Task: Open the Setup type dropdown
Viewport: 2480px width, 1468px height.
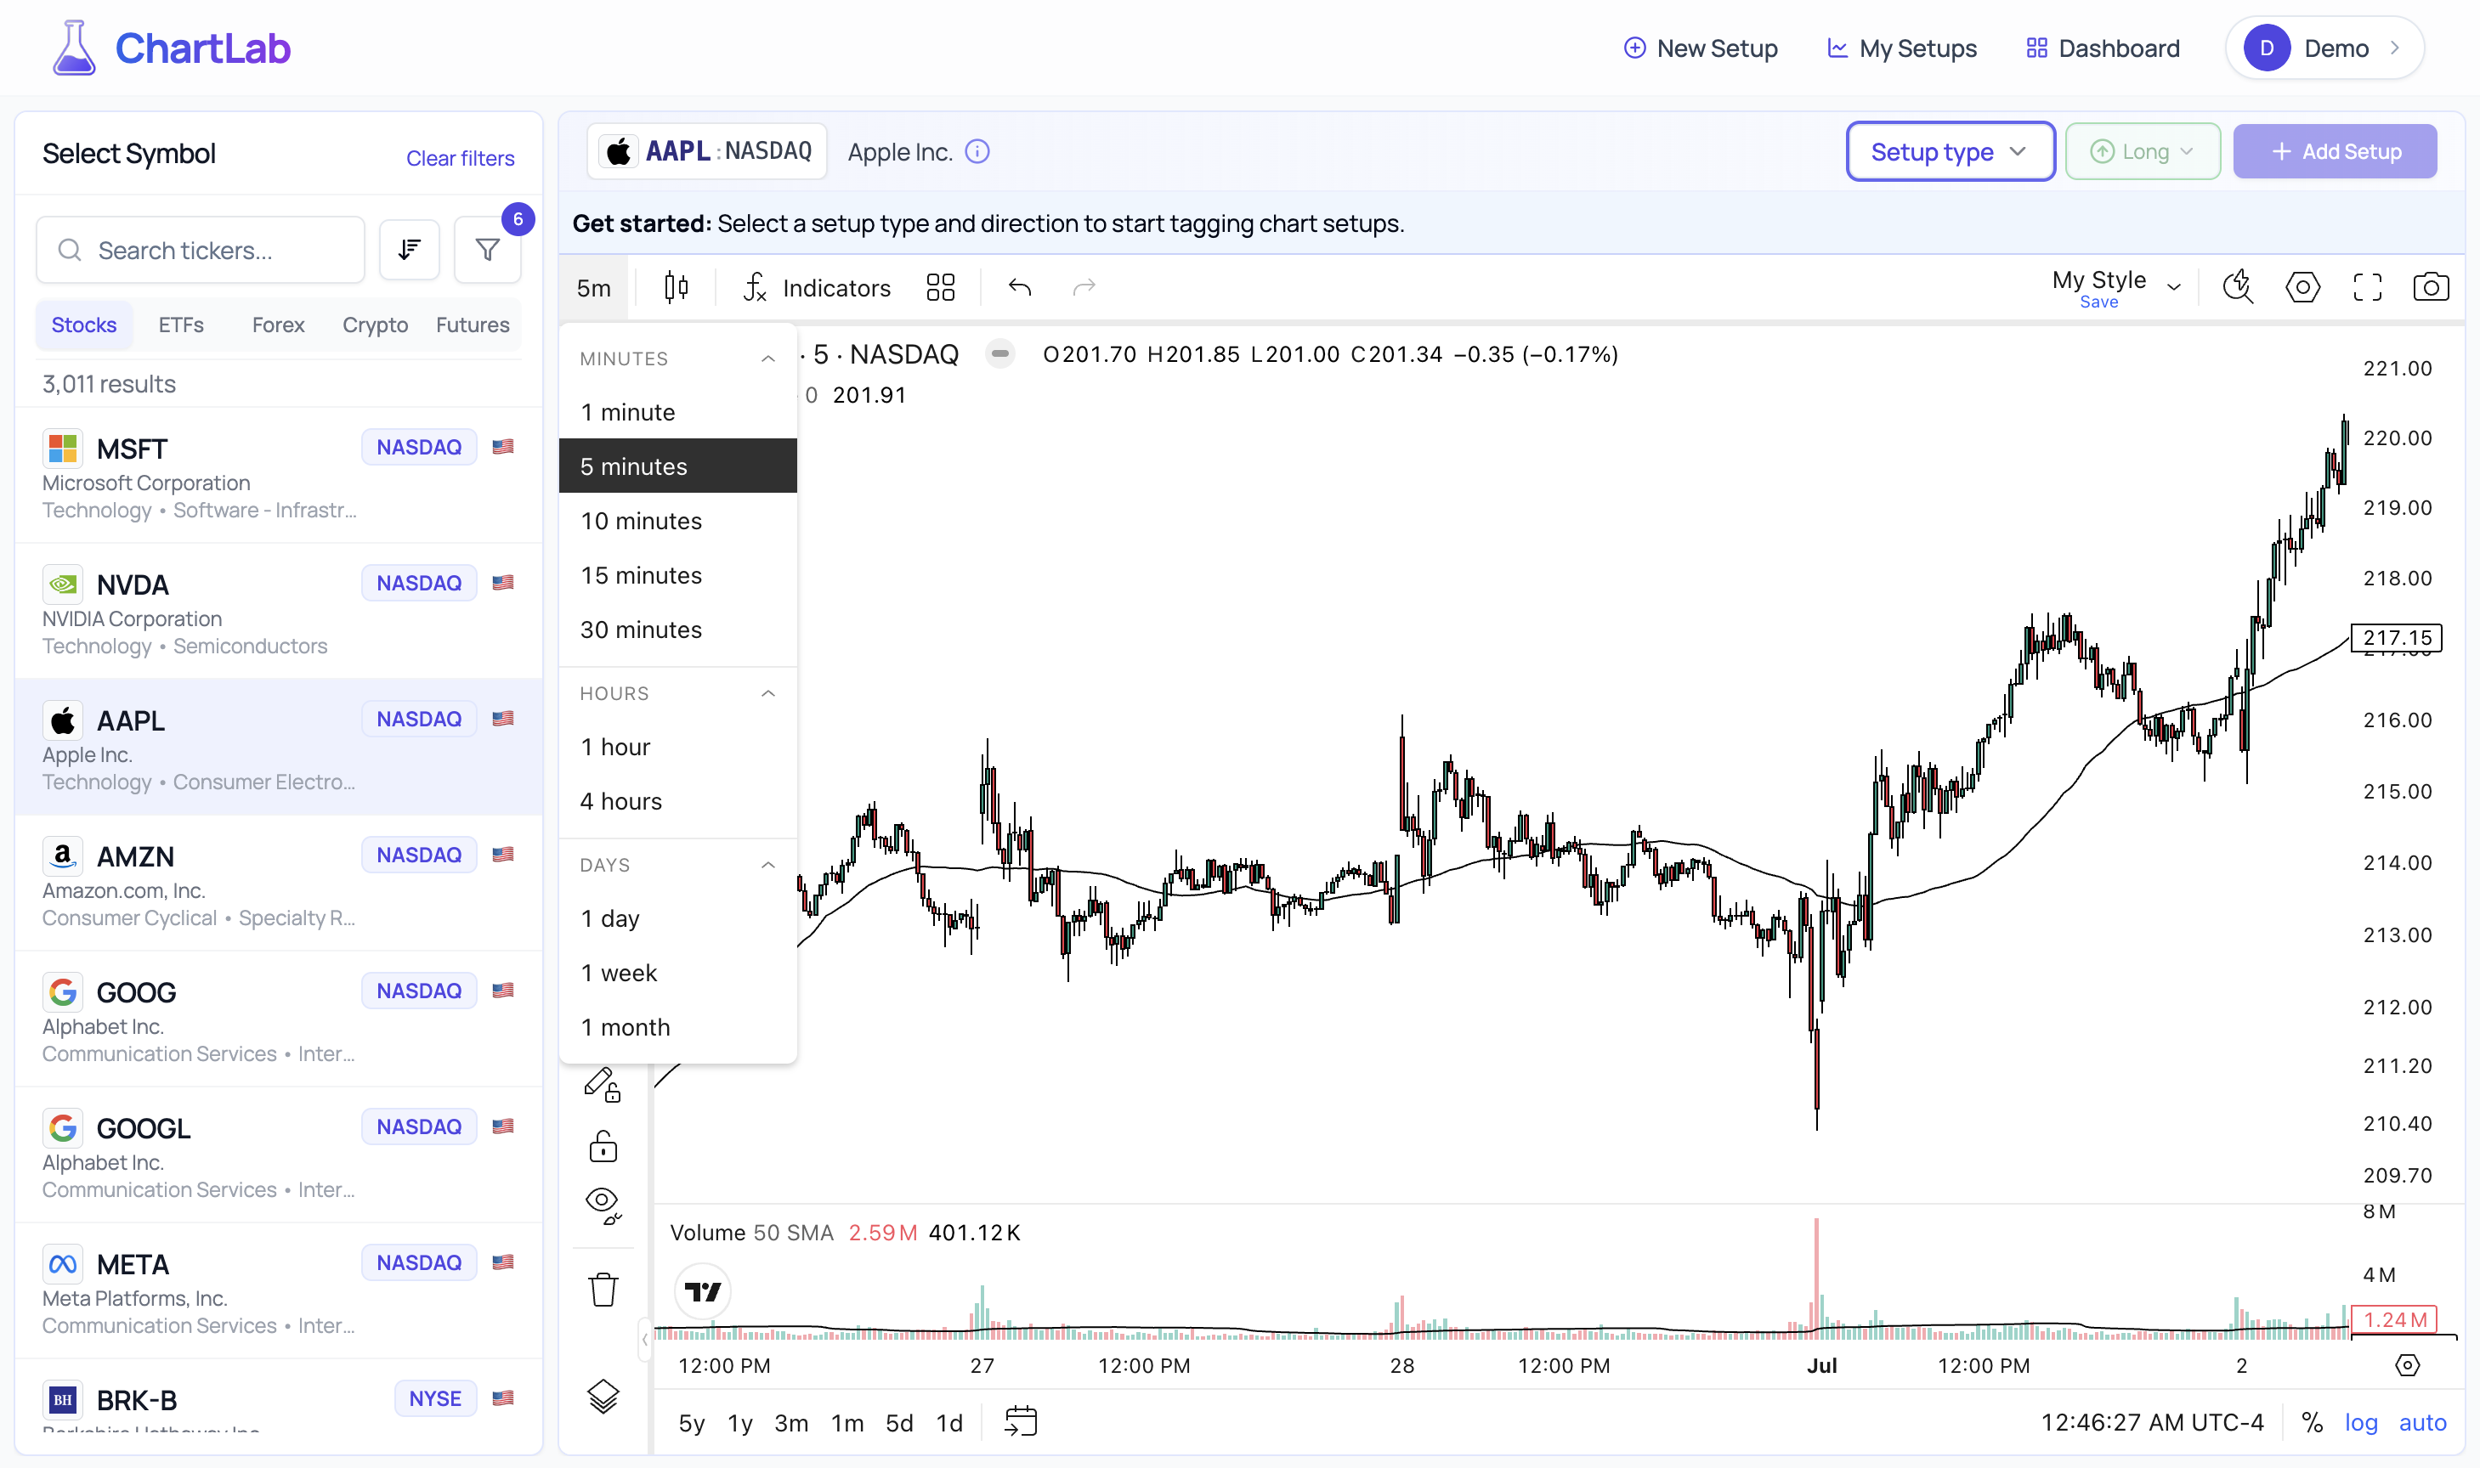Action: pyautogui.click(x=1950, y=151)
